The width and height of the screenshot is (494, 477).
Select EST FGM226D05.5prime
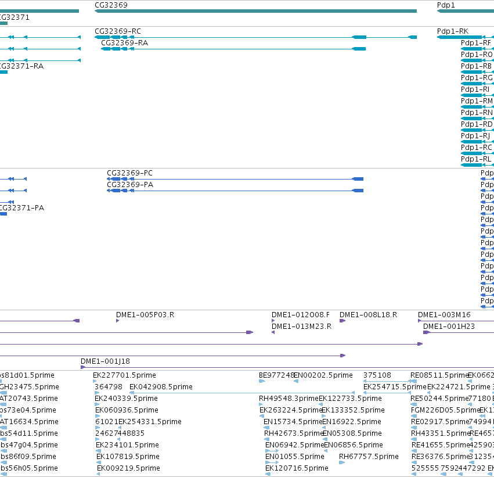tap(445, 410)
